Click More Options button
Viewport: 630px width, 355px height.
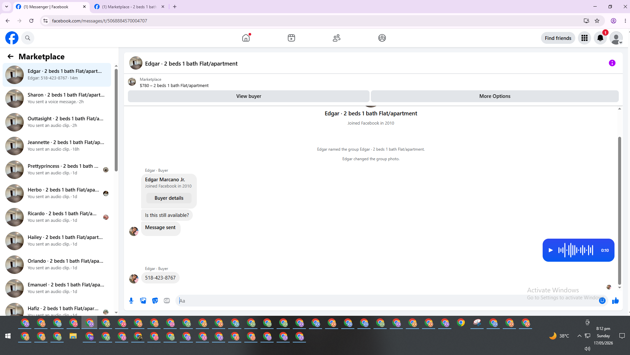coord(495,96)
